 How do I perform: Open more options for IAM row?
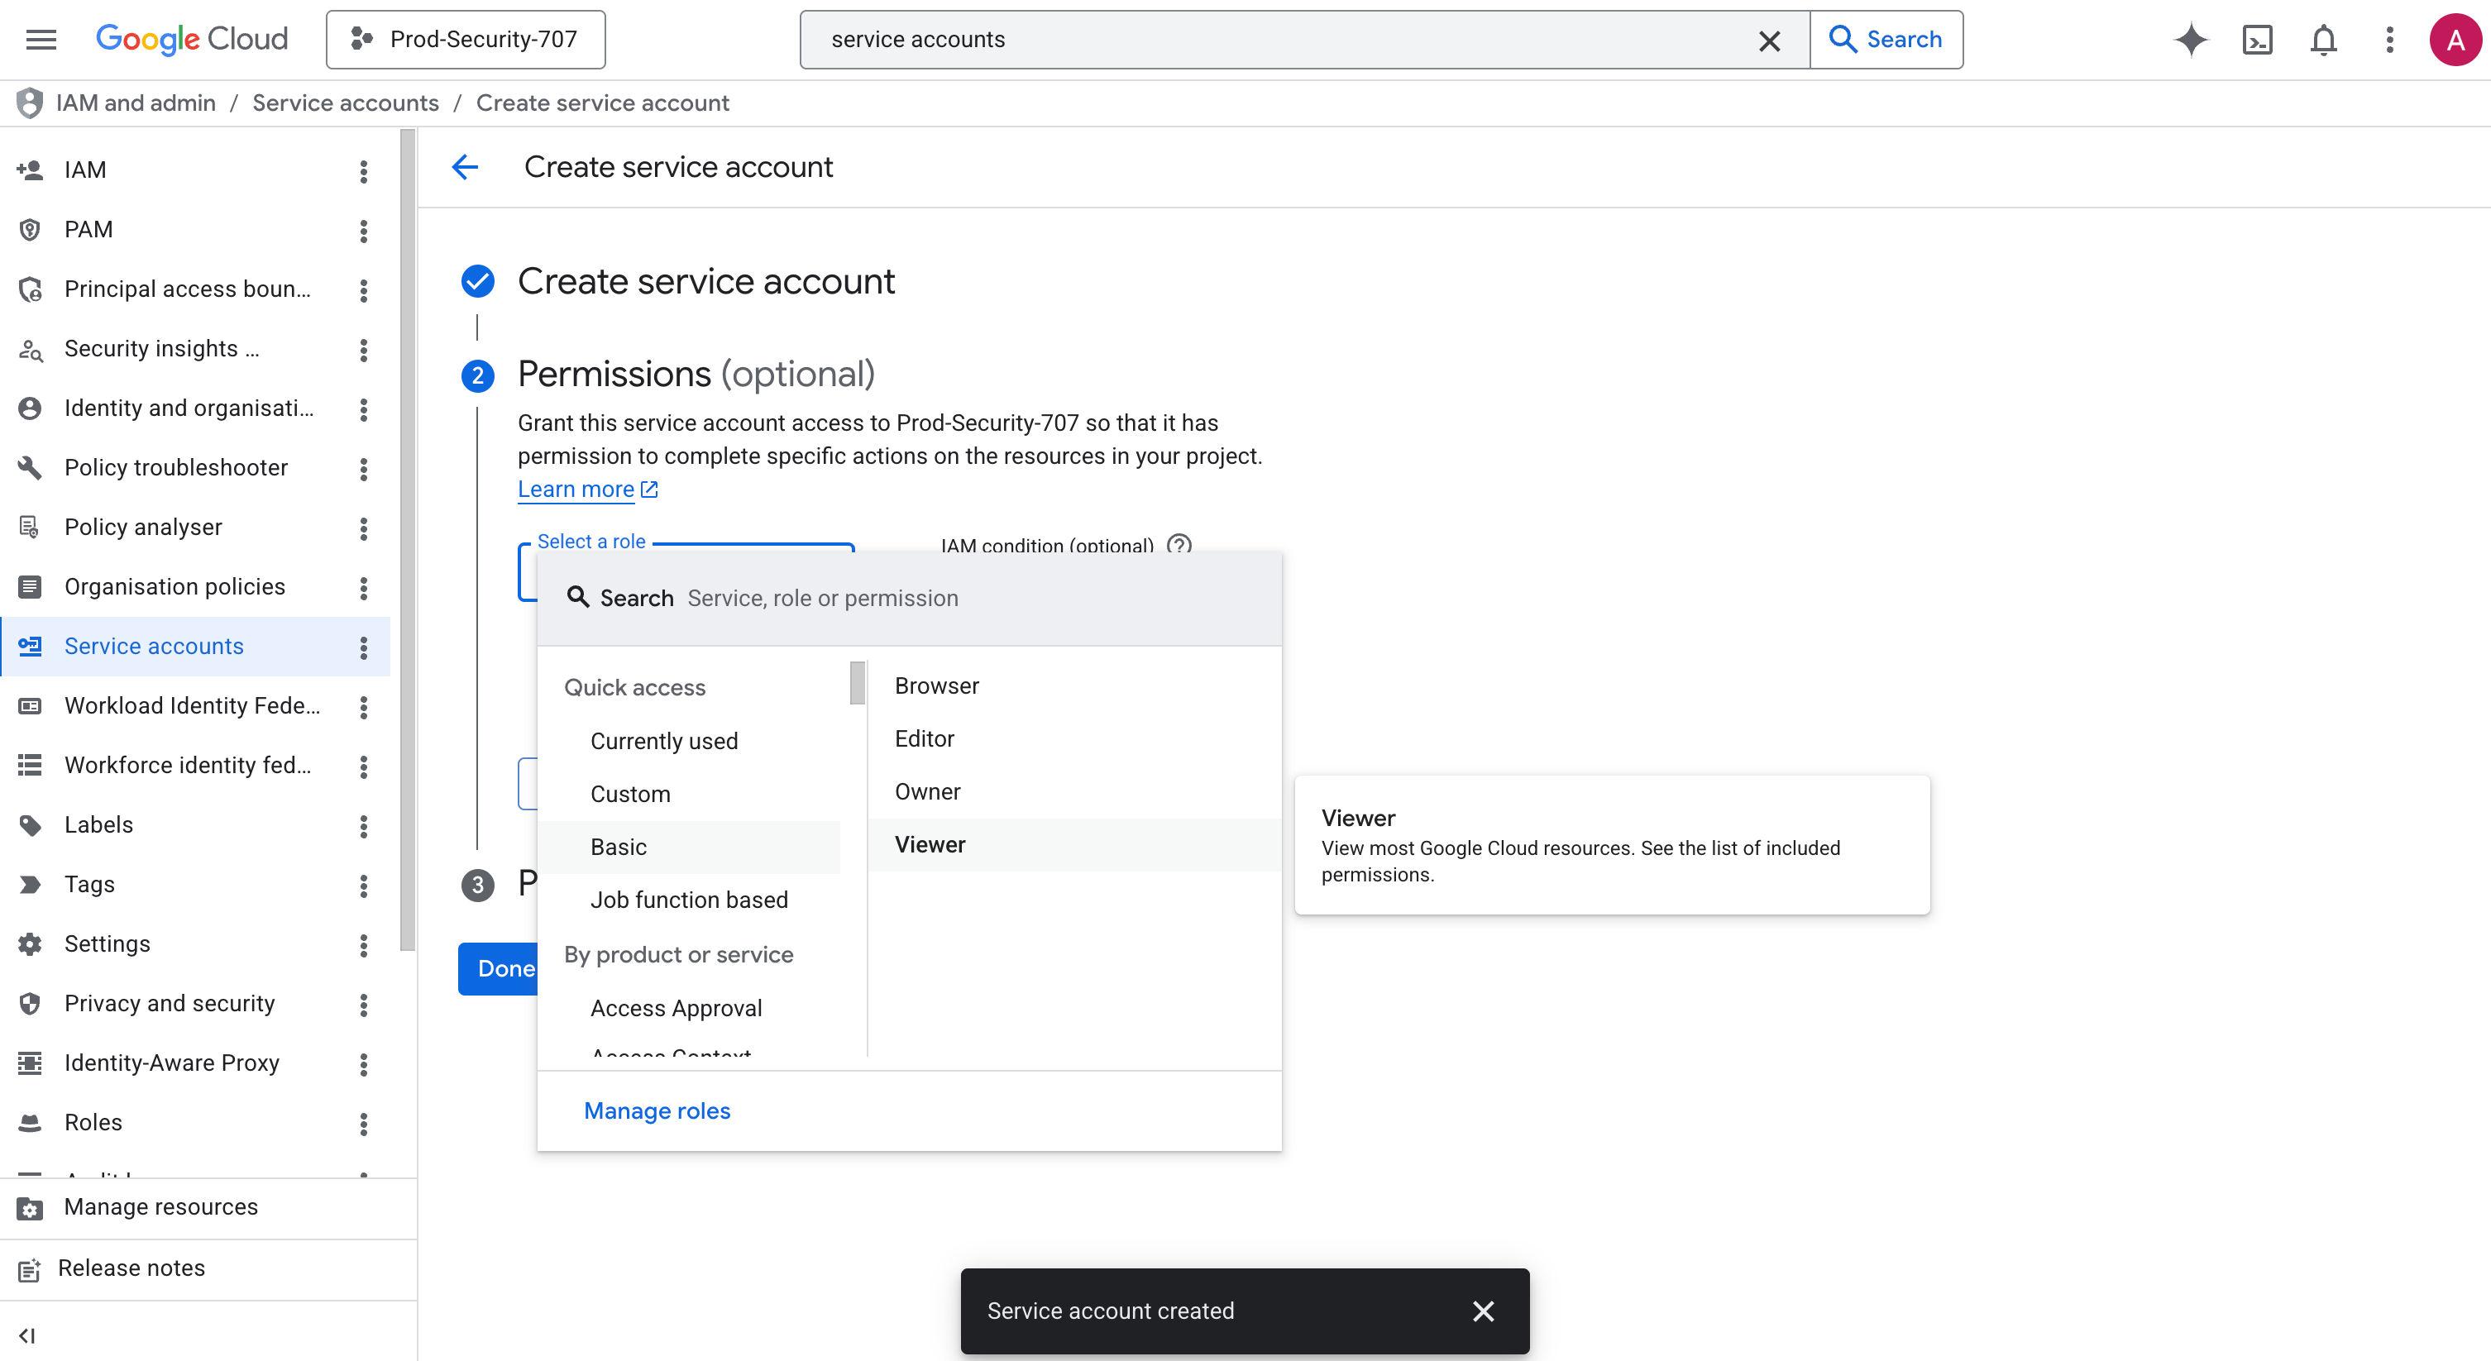pyautogui.click(x=364, y=171)
